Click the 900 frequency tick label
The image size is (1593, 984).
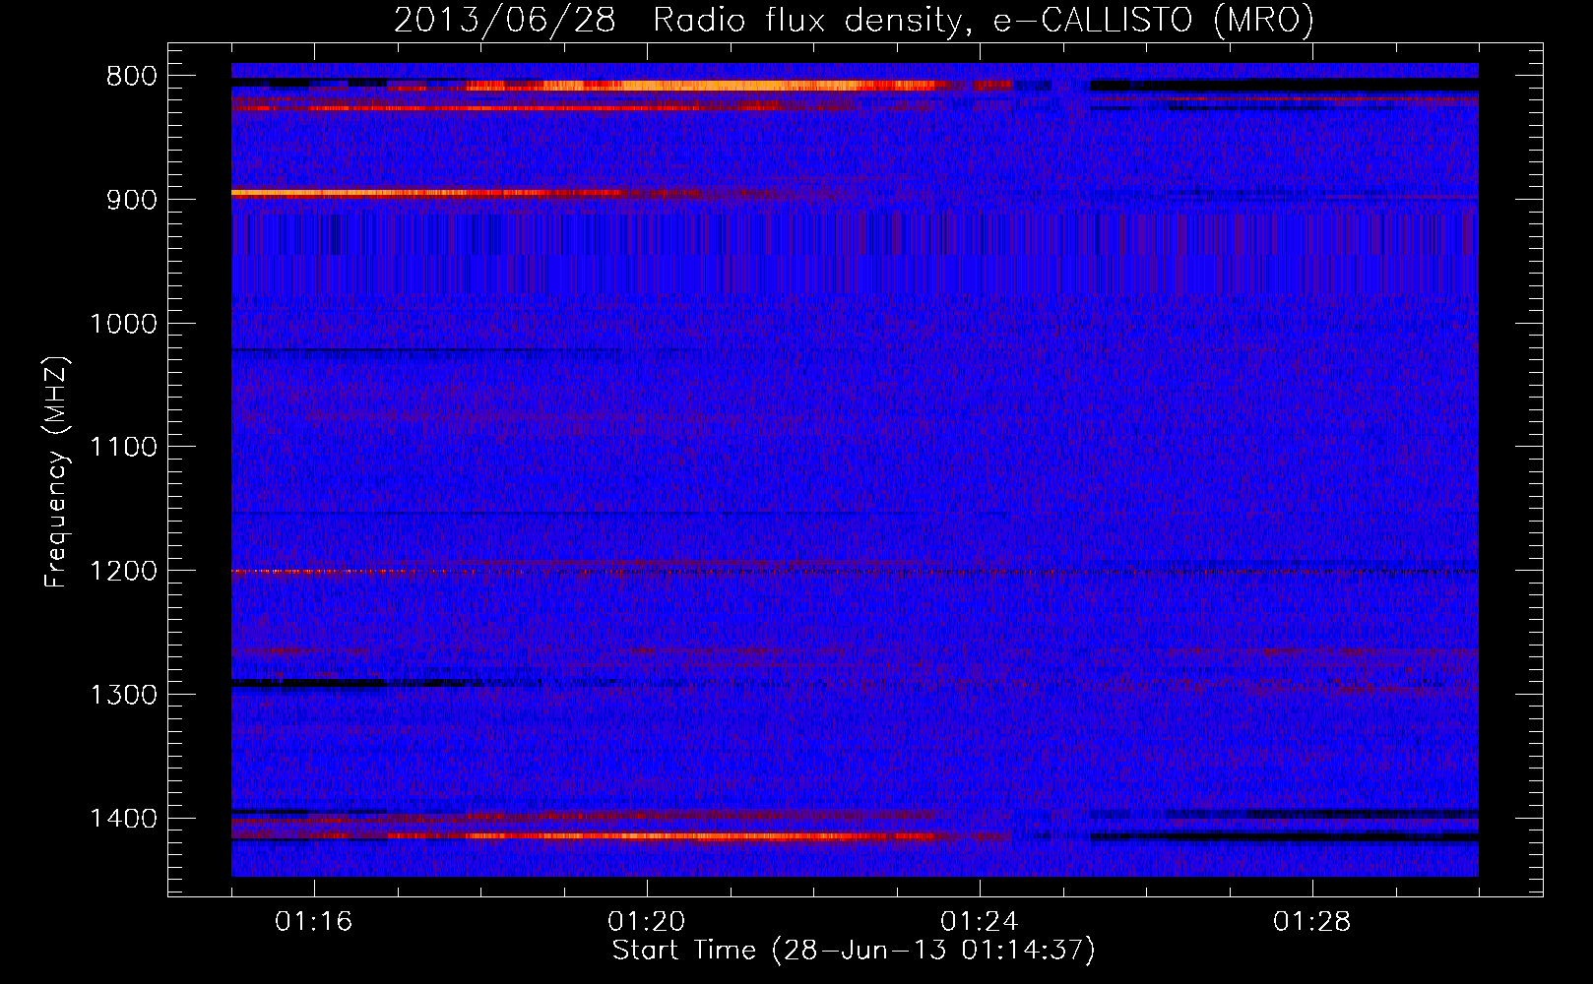point(131,200)
